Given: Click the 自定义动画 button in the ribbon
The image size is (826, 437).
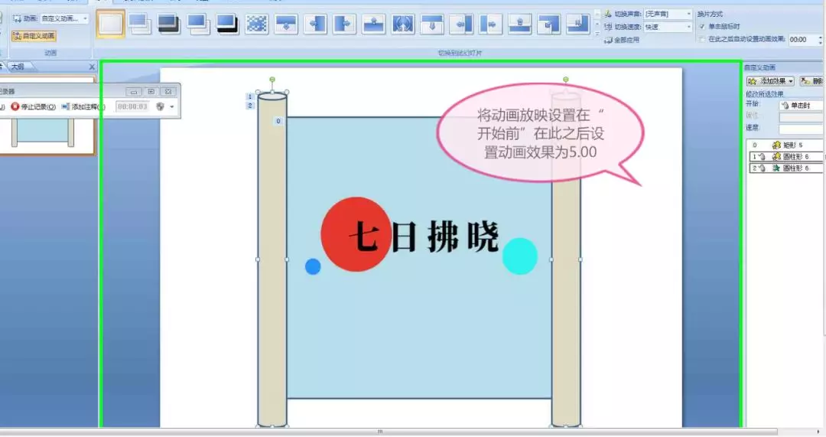Looking at the screenshot, I should [x=34, y=36].
